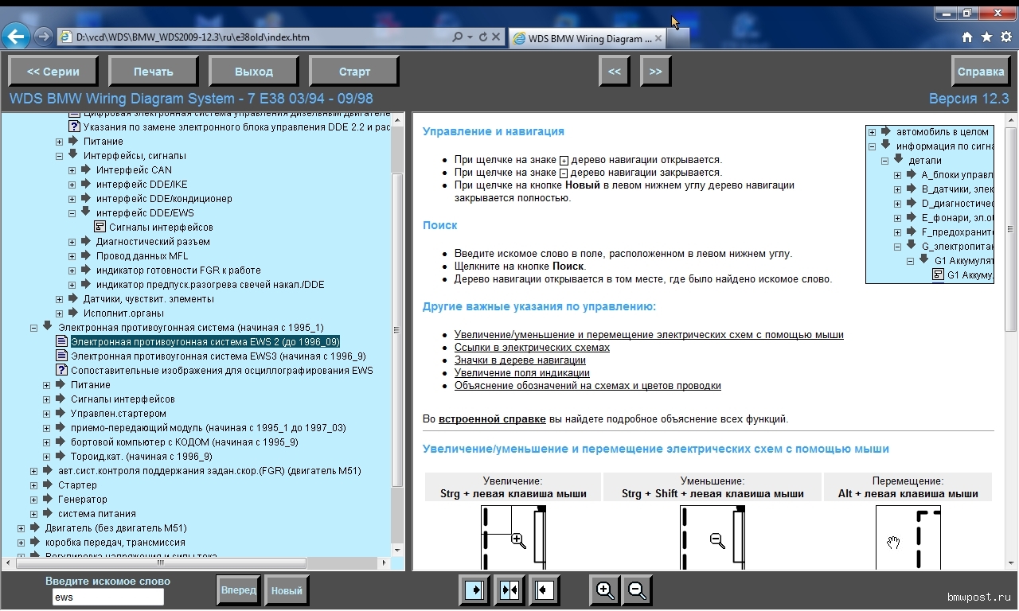Refresh the page in the address bar
Image resolution: width=1019 pixels, height=611 pixels.
coord(483,37)
